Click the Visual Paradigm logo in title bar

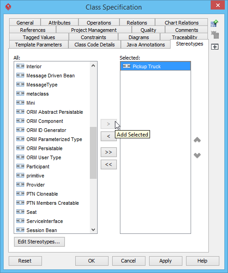8,7
